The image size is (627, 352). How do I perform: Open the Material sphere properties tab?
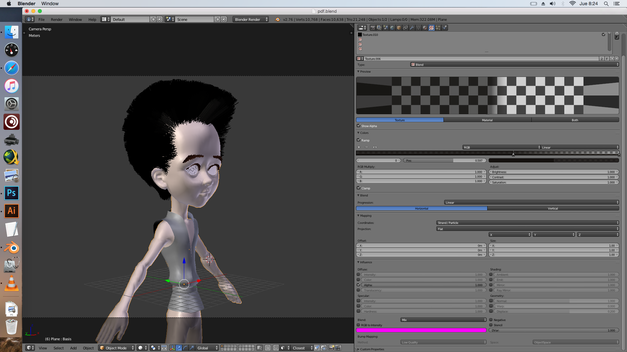click(425, 28)
